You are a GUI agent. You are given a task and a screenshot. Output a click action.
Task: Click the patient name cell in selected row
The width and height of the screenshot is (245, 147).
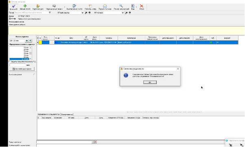click(x=71, y=42)
